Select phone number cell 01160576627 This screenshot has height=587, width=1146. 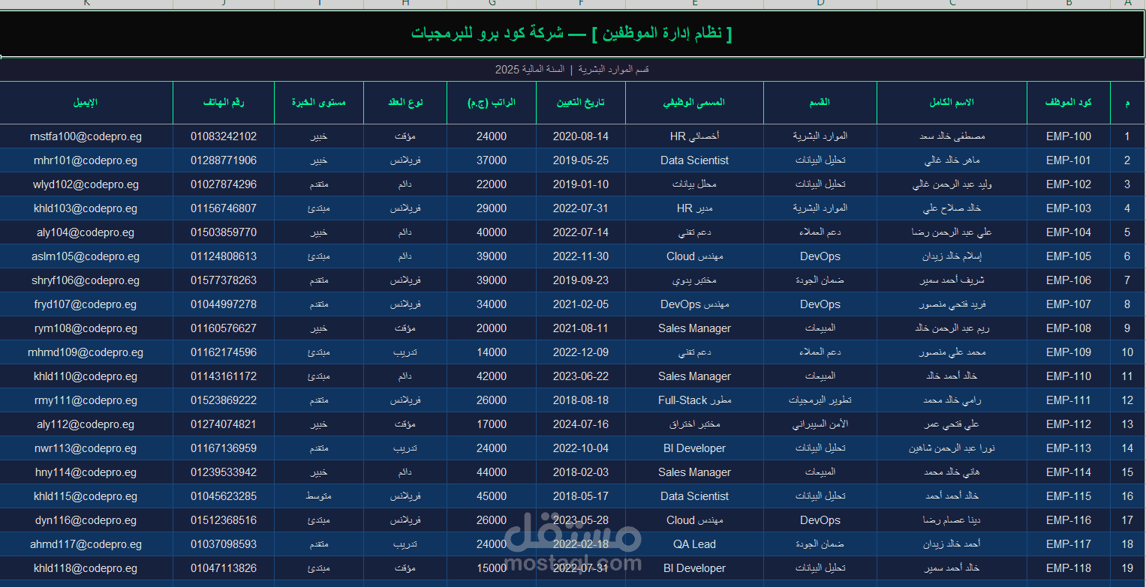click(x=224, y=328)
